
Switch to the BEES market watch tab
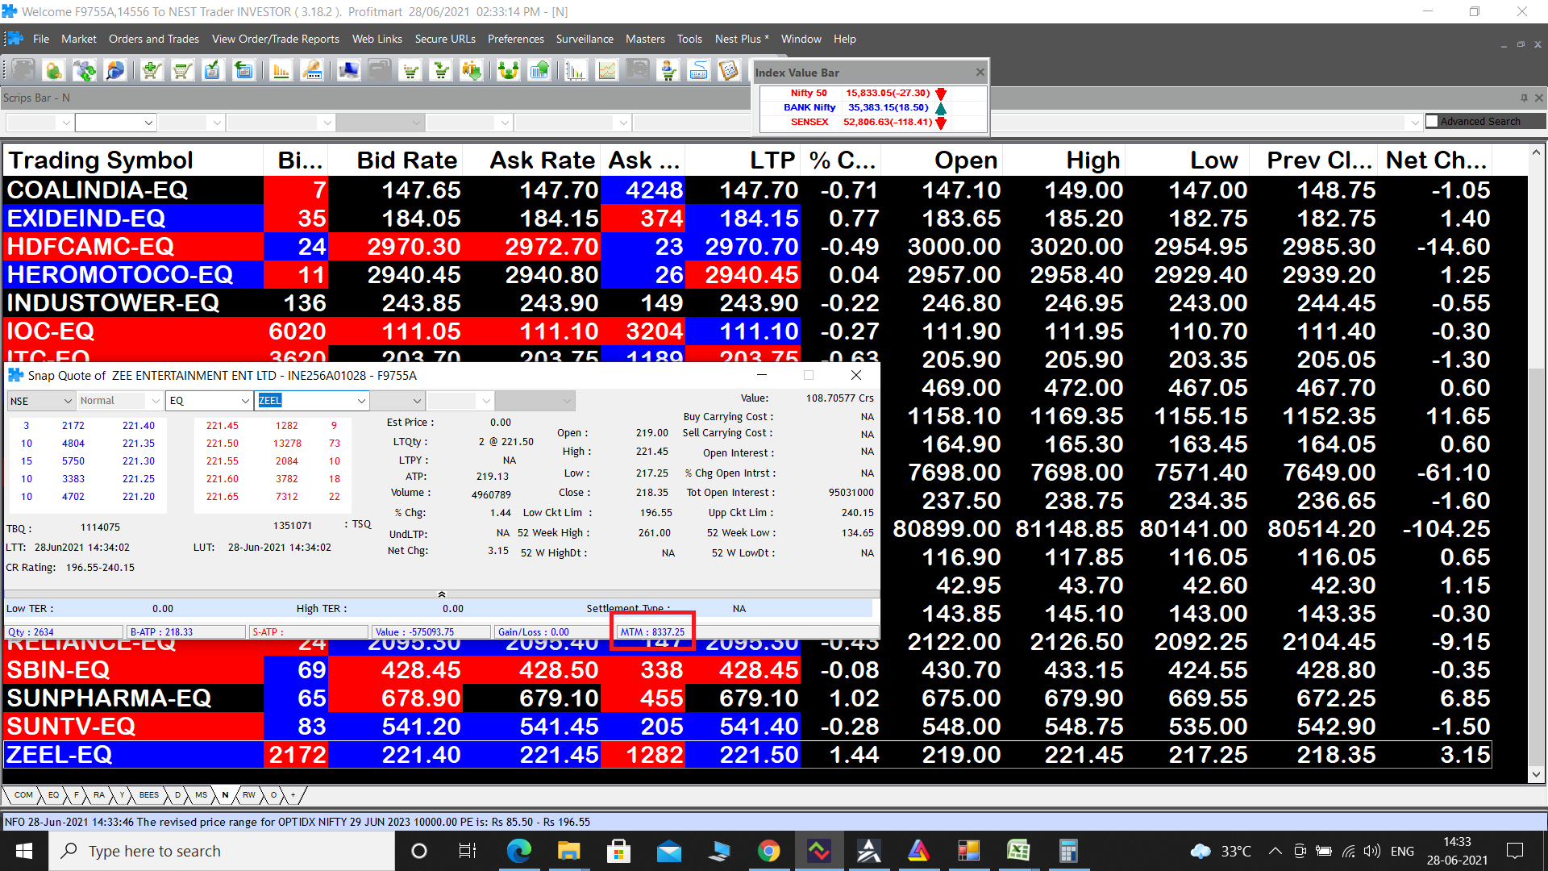tap(149, 795)
